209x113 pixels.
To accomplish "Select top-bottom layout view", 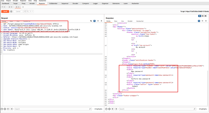I will point(202,16).
